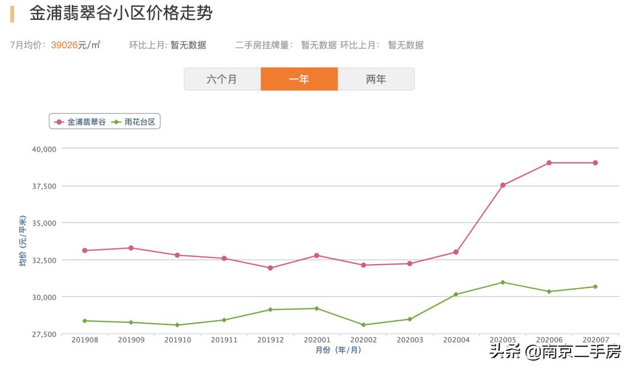
Task: Click the red circle legend marker for 金浦翡翠谷
Action: (59, 121)
